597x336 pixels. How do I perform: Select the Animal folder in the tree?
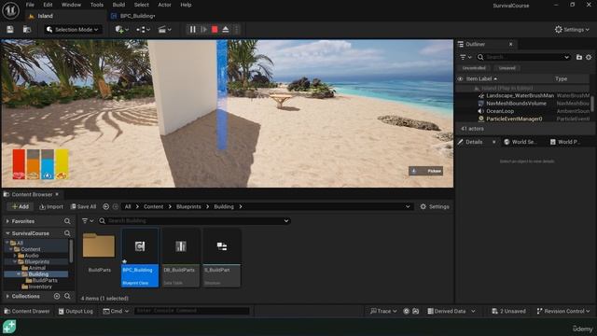[x=37, y=268]
